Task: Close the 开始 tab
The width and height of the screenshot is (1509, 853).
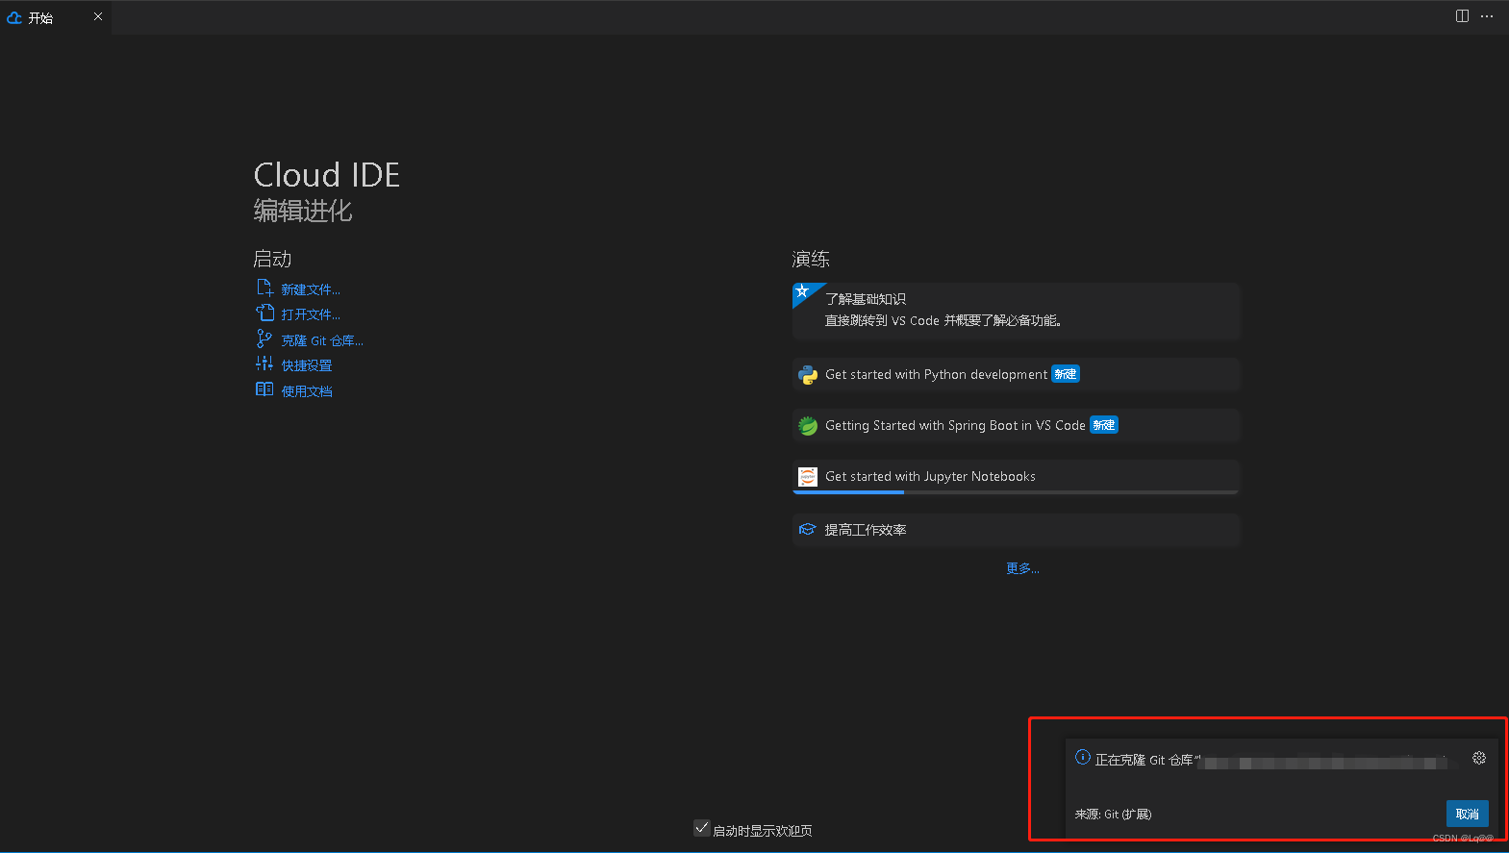Action: [98, 16]
